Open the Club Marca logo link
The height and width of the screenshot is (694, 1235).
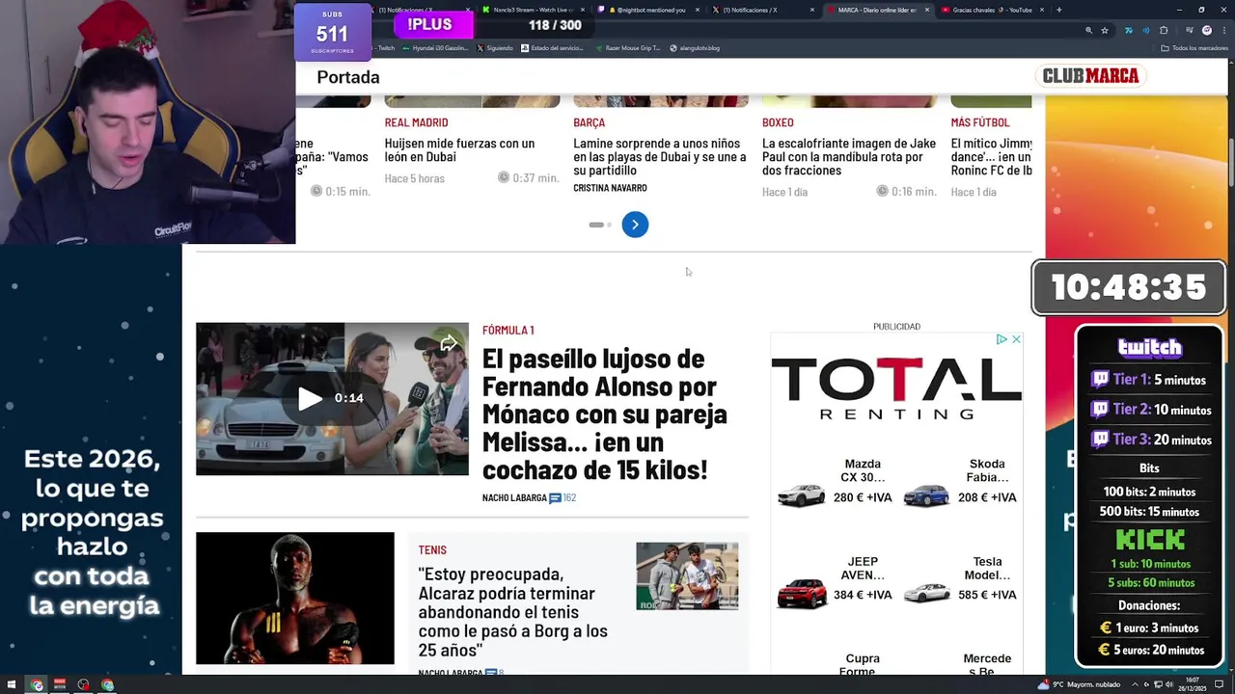click(1090, 75)
